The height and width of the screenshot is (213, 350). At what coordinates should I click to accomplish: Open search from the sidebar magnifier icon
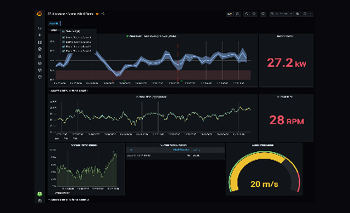[x=40, y=28]
